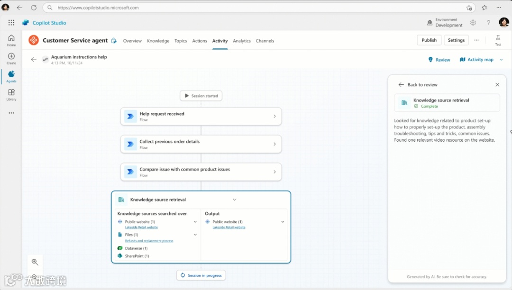The height and width of the screenshot is (290, 512).
Task: Click the Session started node
Action: point(201,96)
